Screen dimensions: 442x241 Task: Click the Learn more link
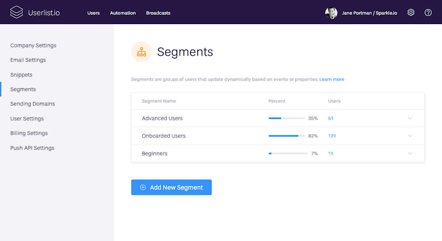point(331,79)
